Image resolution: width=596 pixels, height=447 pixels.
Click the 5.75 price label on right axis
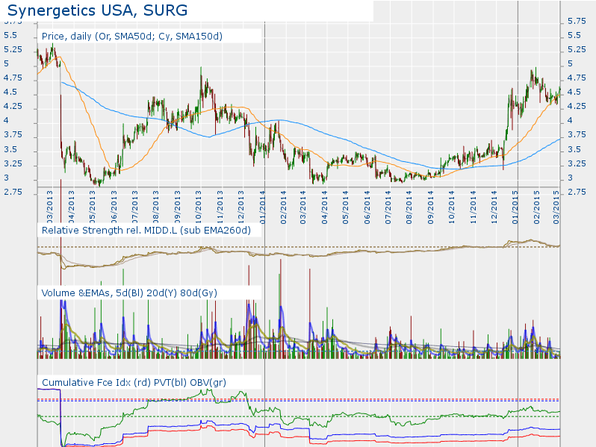click(577, 21)
